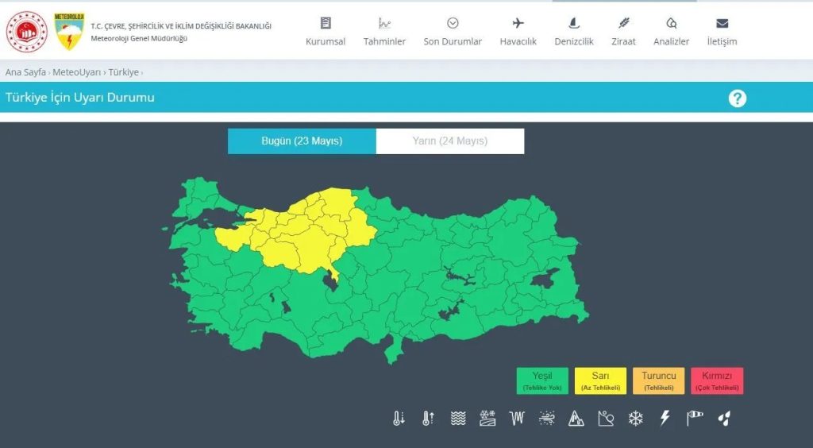Click the Türkiye İçin Uyarı Durumu heading
Screen dimensions: 813x448
pos(80,98)
